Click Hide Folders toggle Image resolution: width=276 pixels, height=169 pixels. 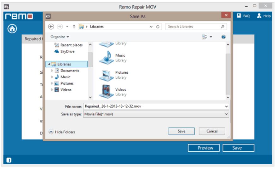62,132
